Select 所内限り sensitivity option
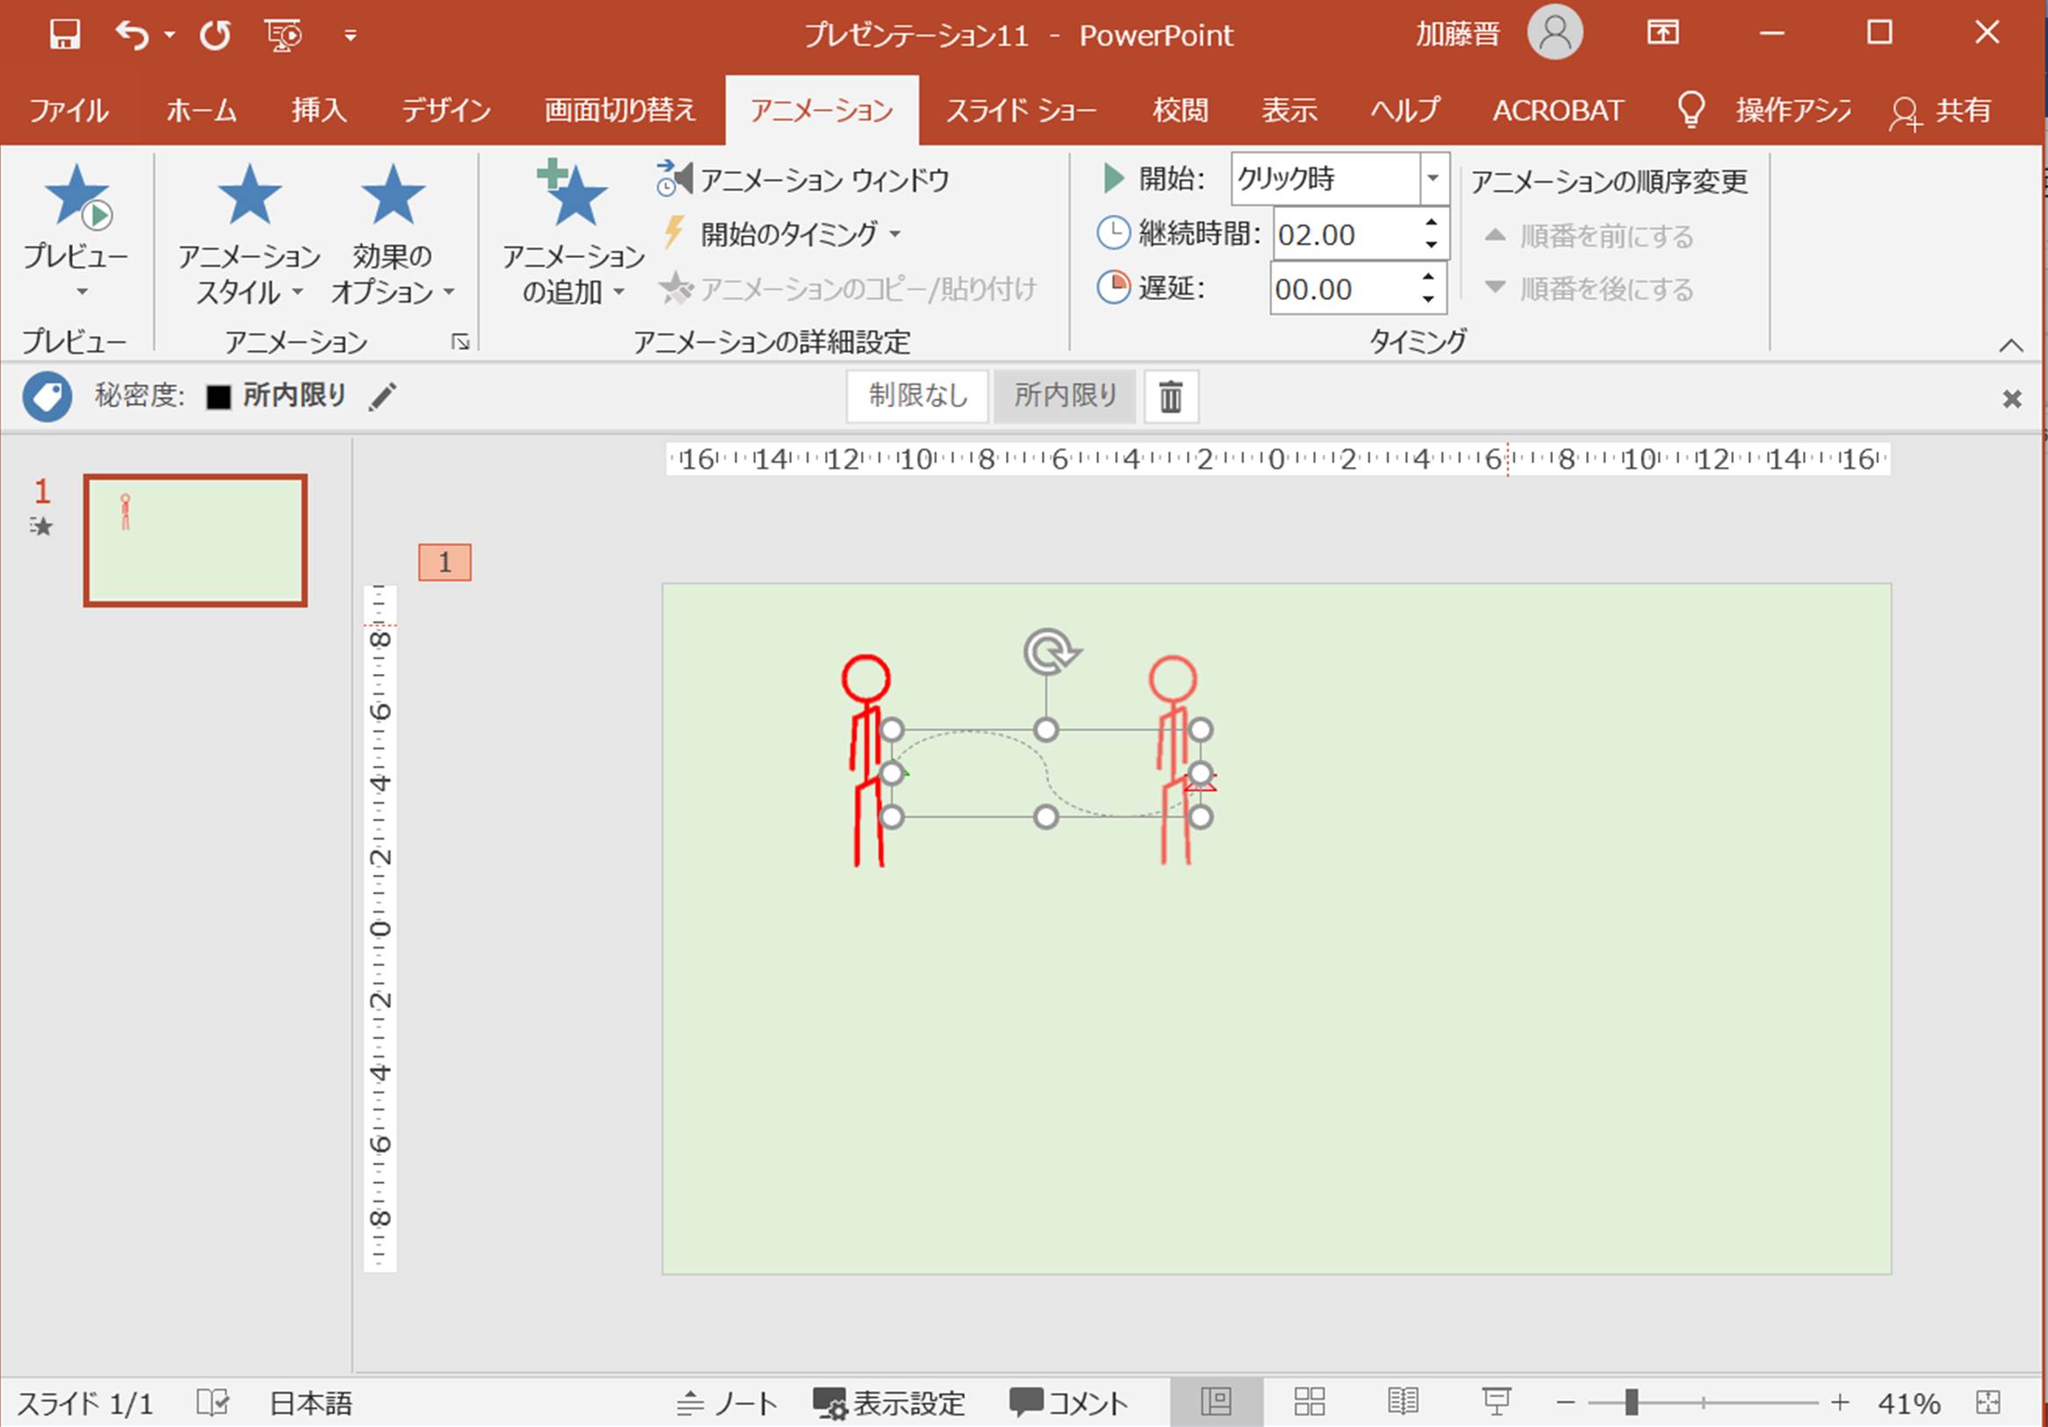Image resolution: width=2048 pixels, height=1427 pixels. click(1065, 395)
